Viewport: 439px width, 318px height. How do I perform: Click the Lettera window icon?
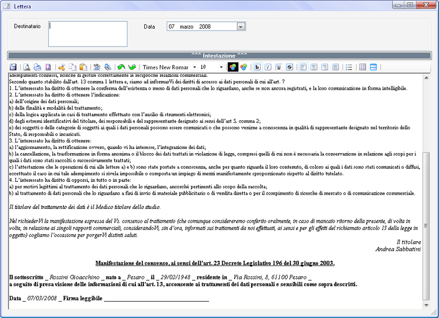click(x=7, y=6)
